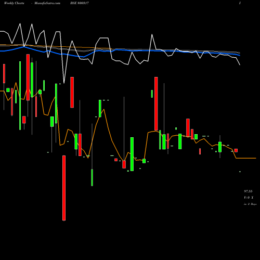This screenshot has height=260, width=260.
Task: Click the "Weekly Charts" title text
Action: (14, 3)
